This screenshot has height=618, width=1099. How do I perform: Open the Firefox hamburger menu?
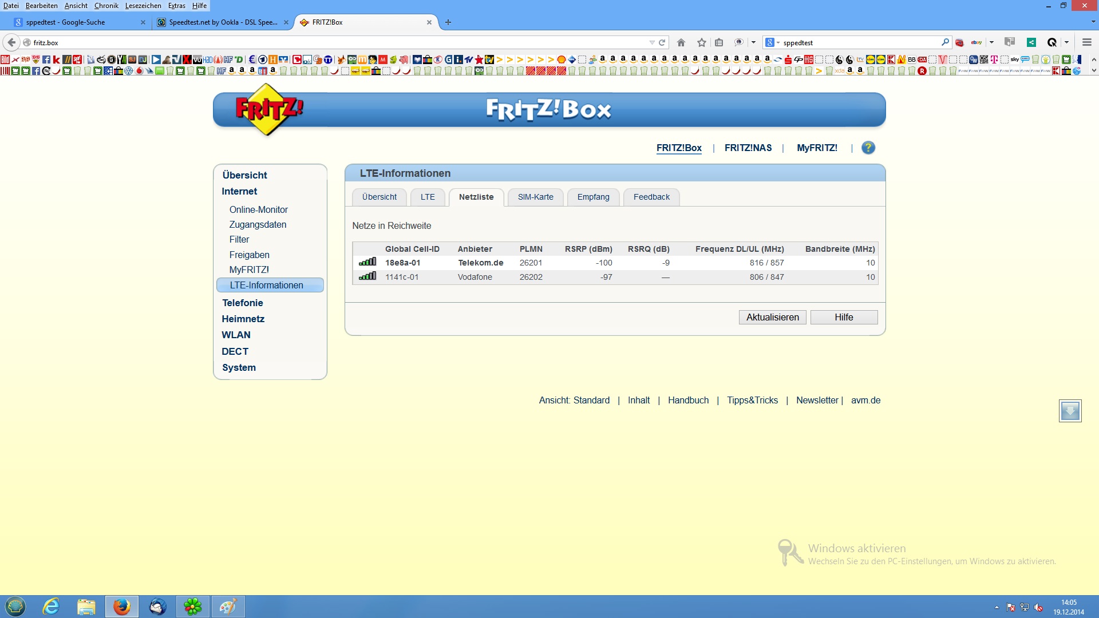pos(1086,42)
